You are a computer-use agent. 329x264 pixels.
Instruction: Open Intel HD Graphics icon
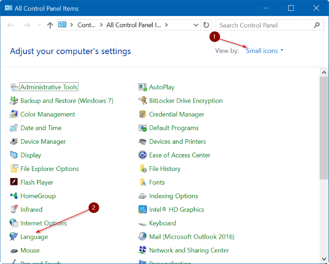pos(142,210)
